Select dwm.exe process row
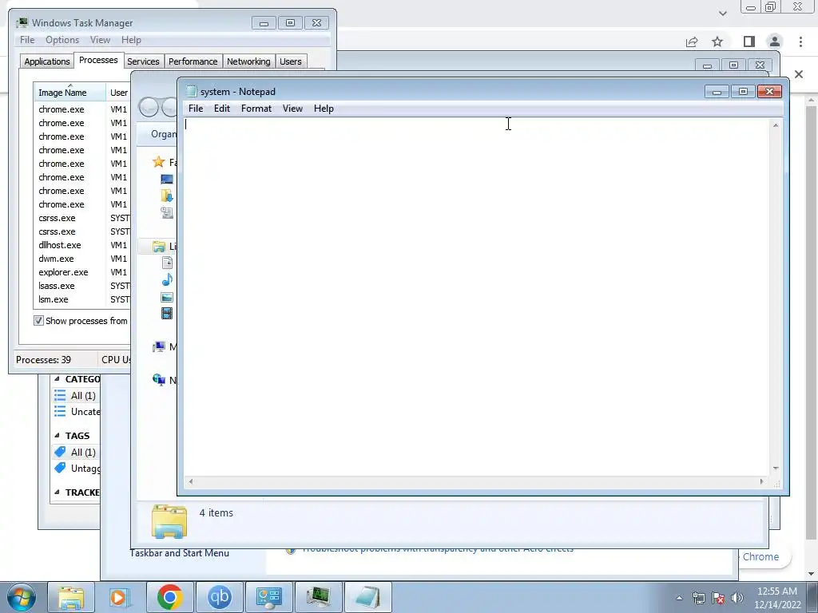This screenshot has height=613, width=818. (x=82, y=259)
